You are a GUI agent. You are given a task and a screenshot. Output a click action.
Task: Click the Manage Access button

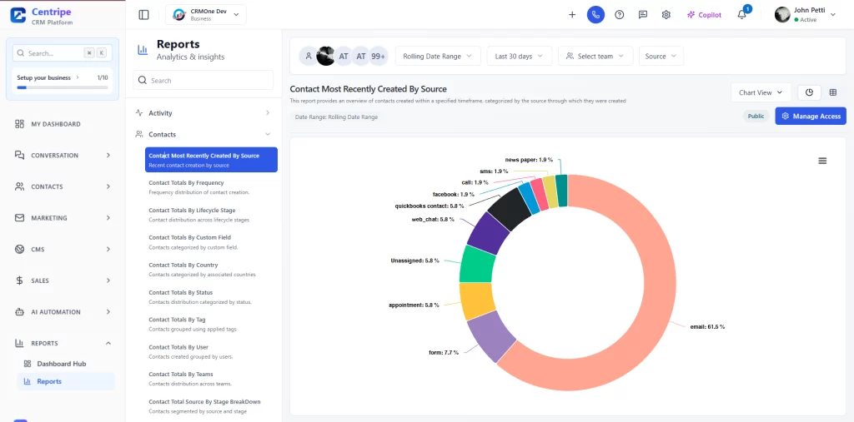[811, 116]
